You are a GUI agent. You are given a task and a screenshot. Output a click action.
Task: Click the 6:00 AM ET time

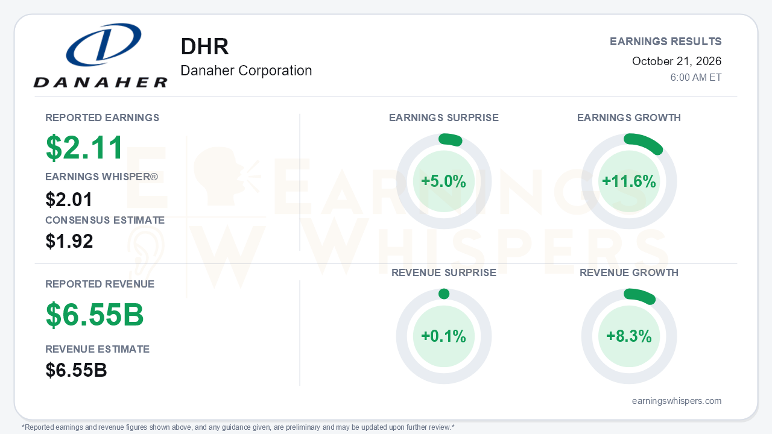(x=696, y=78)
